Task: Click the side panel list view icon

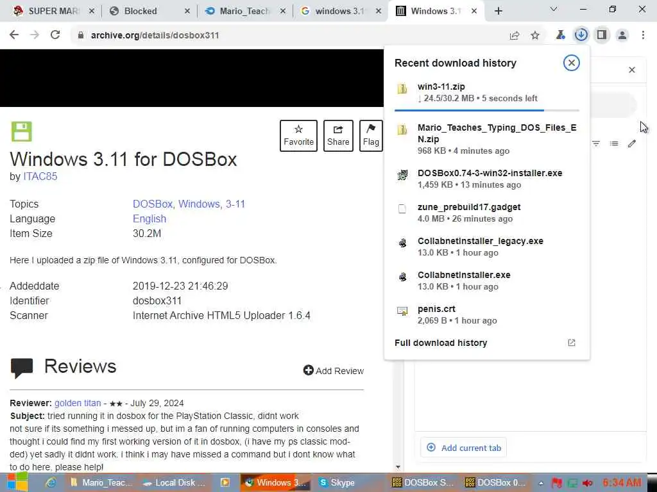Action: (x=614, y=143)
